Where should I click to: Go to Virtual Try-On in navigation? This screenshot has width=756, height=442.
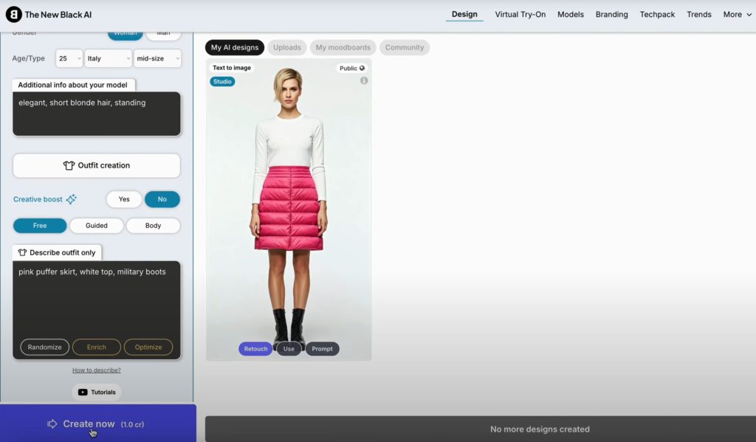pos(521,14)
